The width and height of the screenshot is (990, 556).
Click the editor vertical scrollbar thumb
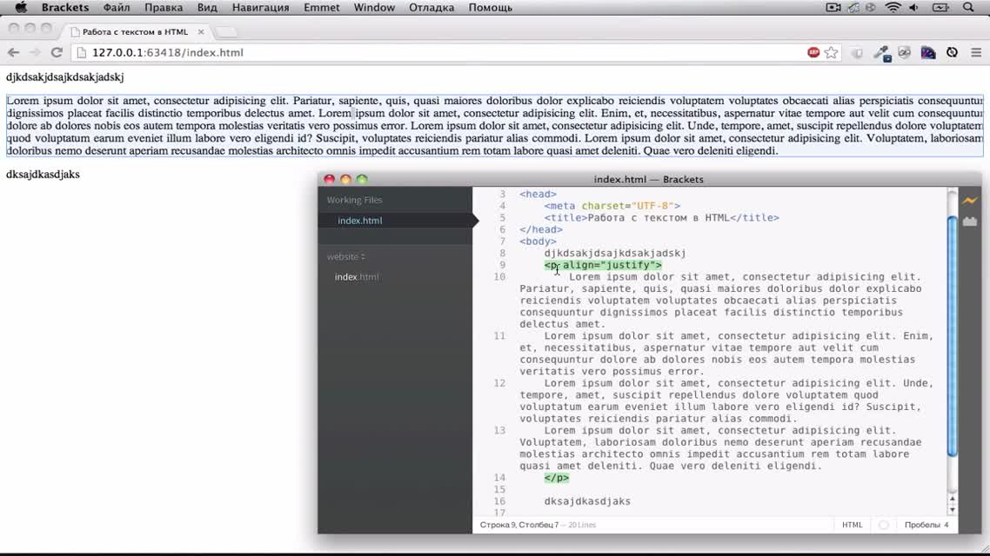[x=952, y=336]
